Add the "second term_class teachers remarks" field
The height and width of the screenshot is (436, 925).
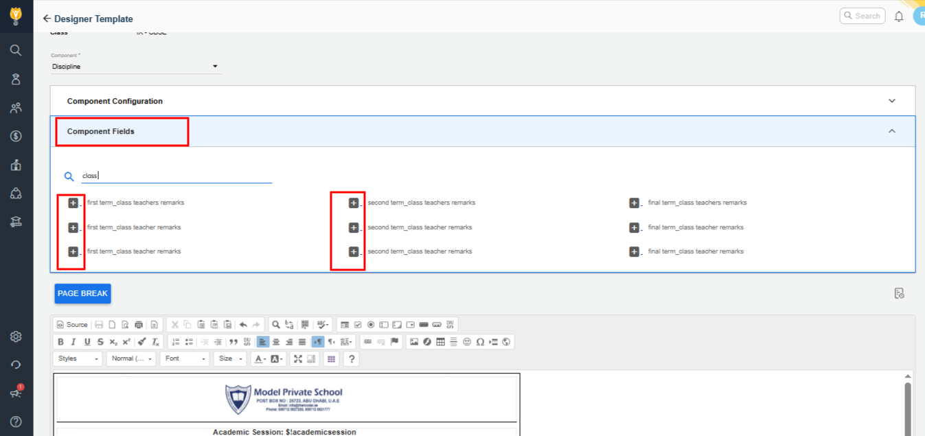354,203
